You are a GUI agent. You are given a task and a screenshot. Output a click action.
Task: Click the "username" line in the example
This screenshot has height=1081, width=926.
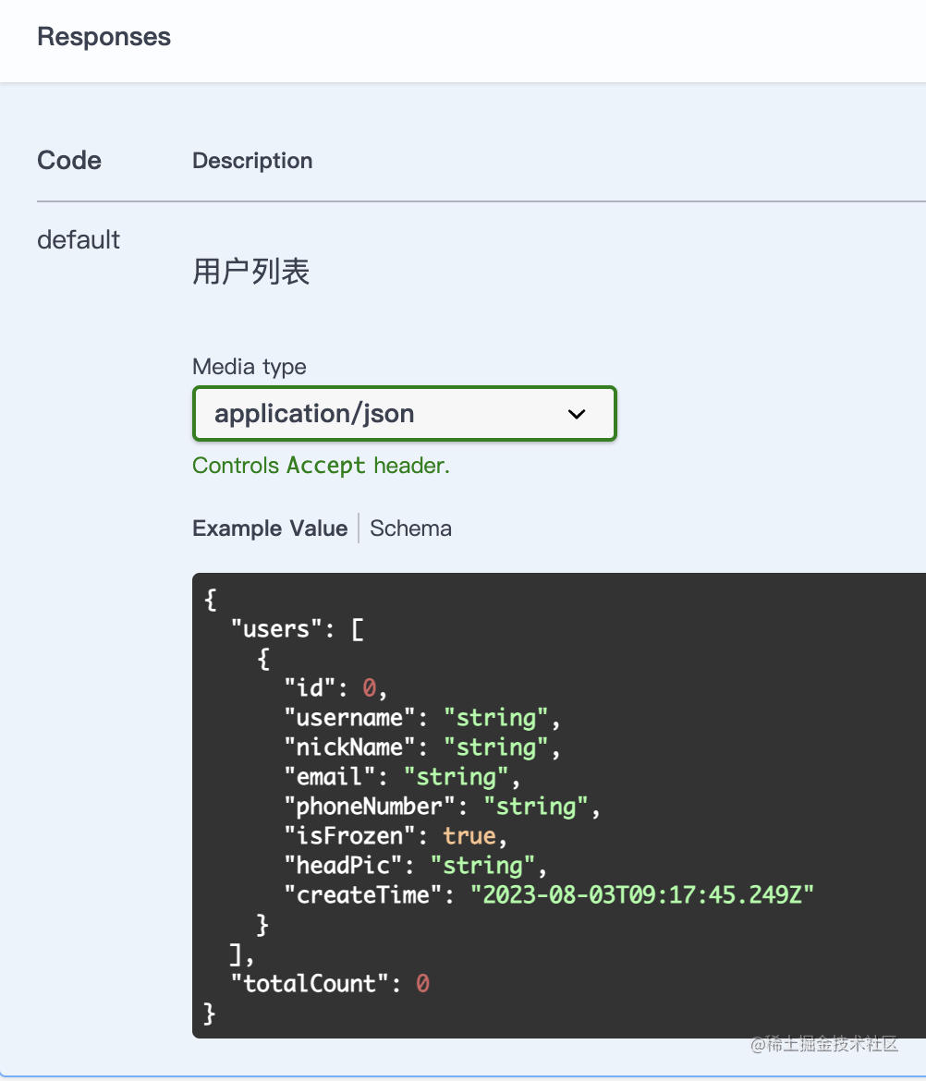421,718
